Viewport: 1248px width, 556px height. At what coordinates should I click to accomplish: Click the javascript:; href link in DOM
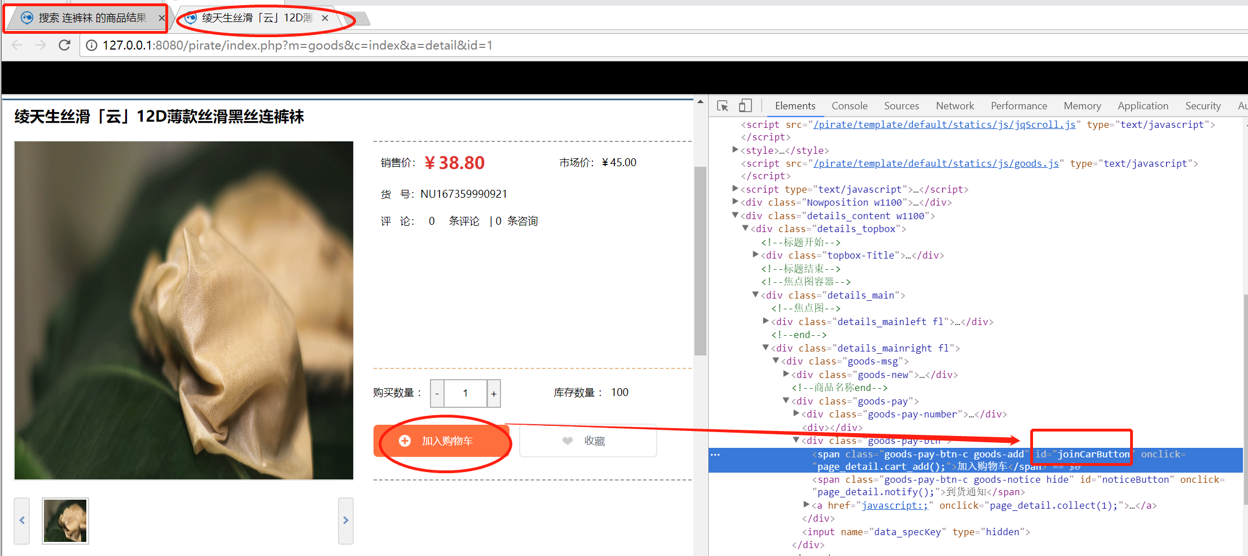coord(895,505)
